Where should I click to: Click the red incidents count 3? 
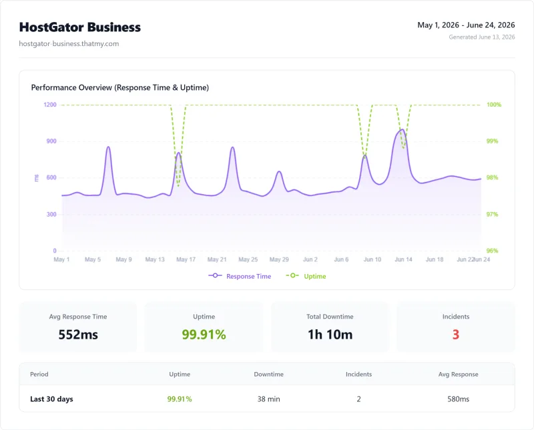[456, 335]
